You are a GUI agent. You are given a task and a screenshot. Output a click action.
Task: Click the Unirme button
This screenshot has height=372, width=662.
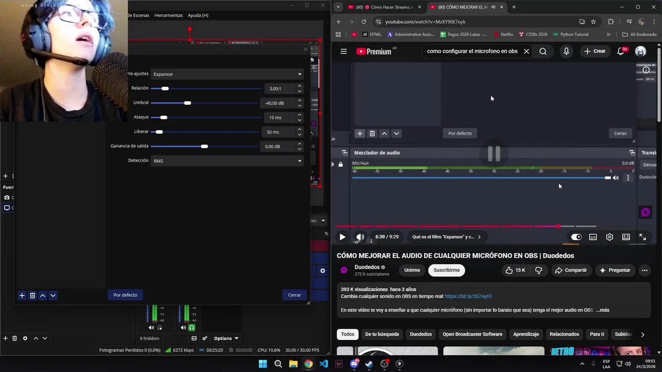click(x=412, y=270)
